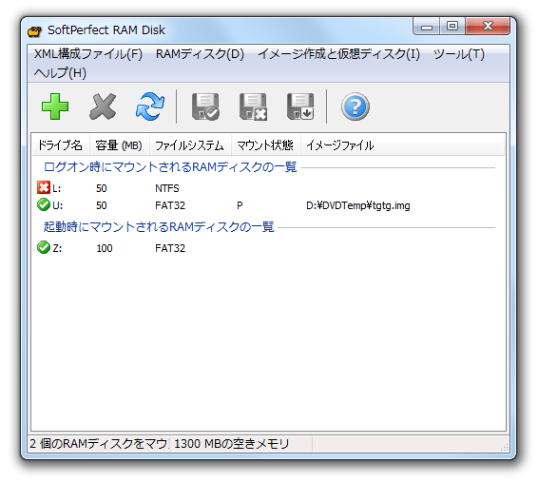
Task: Click the window resize grip in status bar
Action: (504, 447)
